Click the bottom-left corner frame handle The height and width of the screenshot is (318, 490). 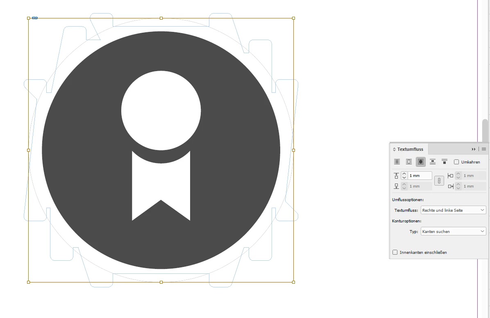tap(28, 282)
